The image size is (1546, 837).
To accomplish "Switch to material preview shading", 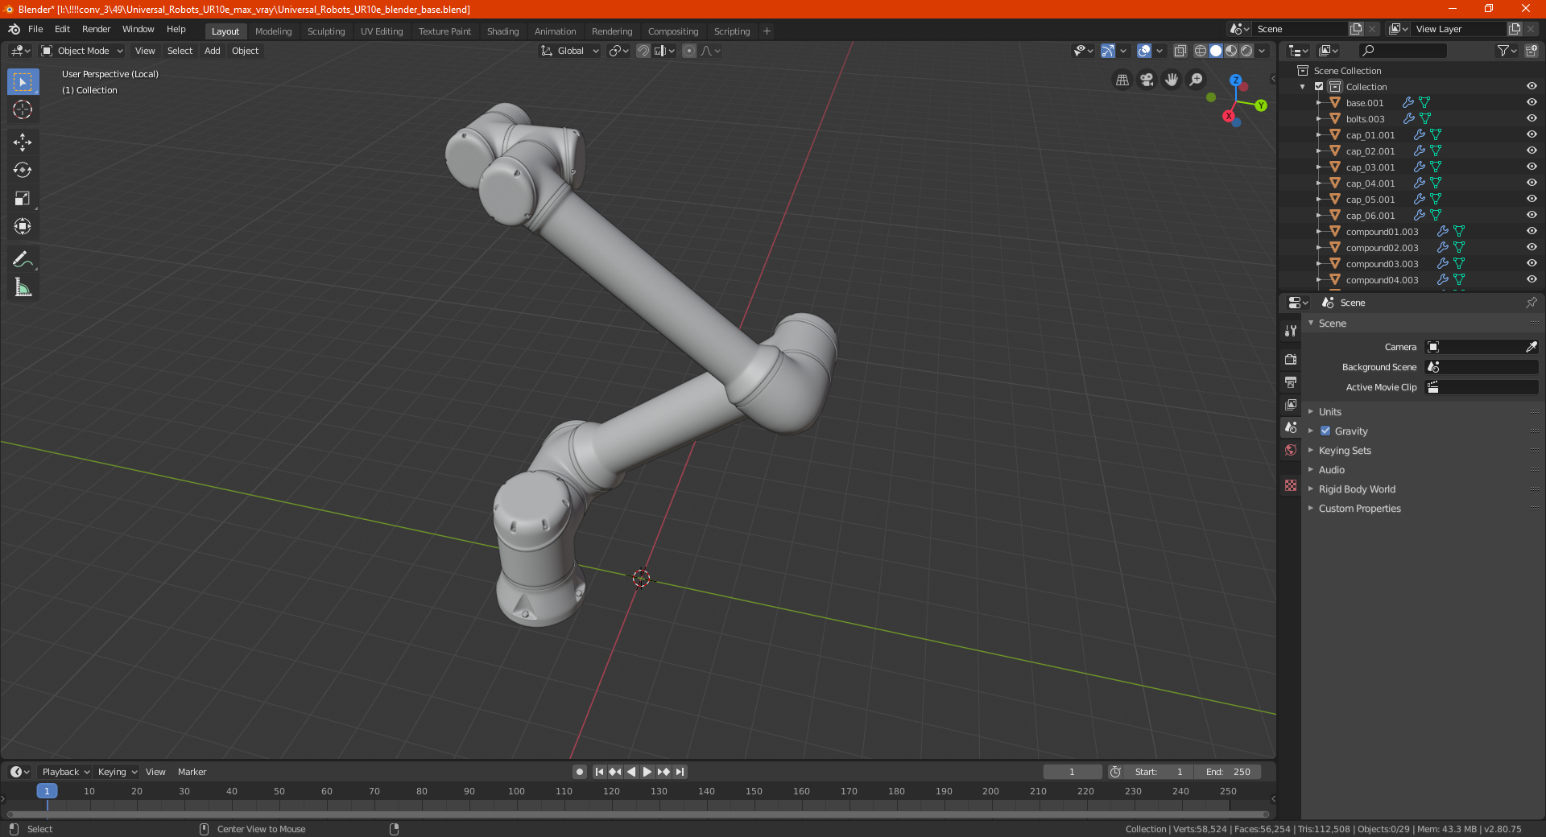I will 1231,51.
